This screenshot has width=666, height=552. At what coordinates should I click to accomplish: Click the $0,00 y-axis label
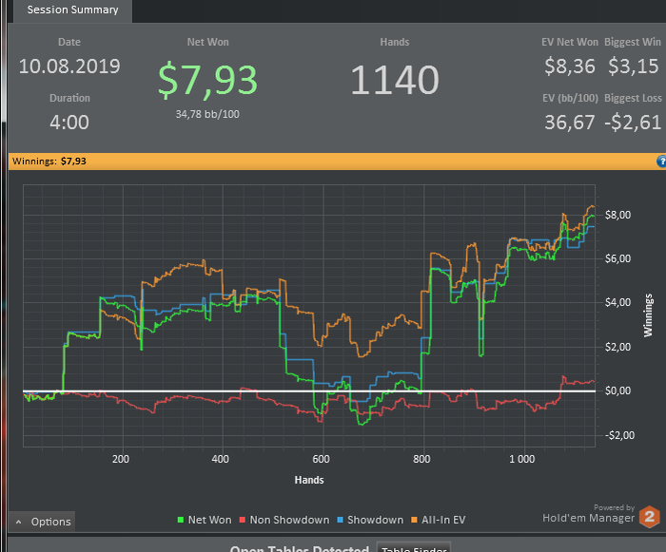click(617, 390)
